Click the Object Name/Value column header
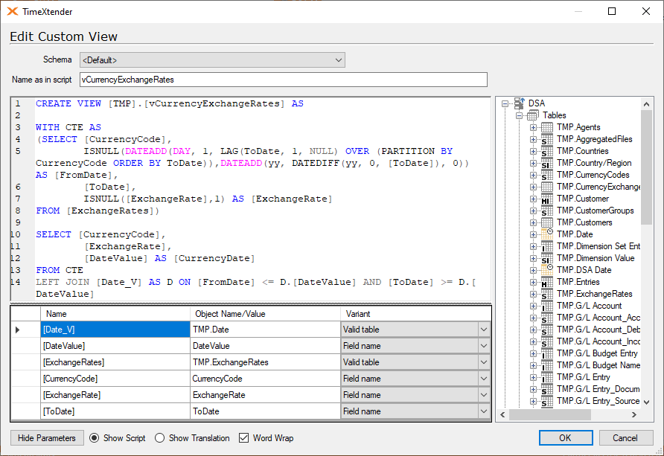 pyautogui.click(x=266, y=314)
